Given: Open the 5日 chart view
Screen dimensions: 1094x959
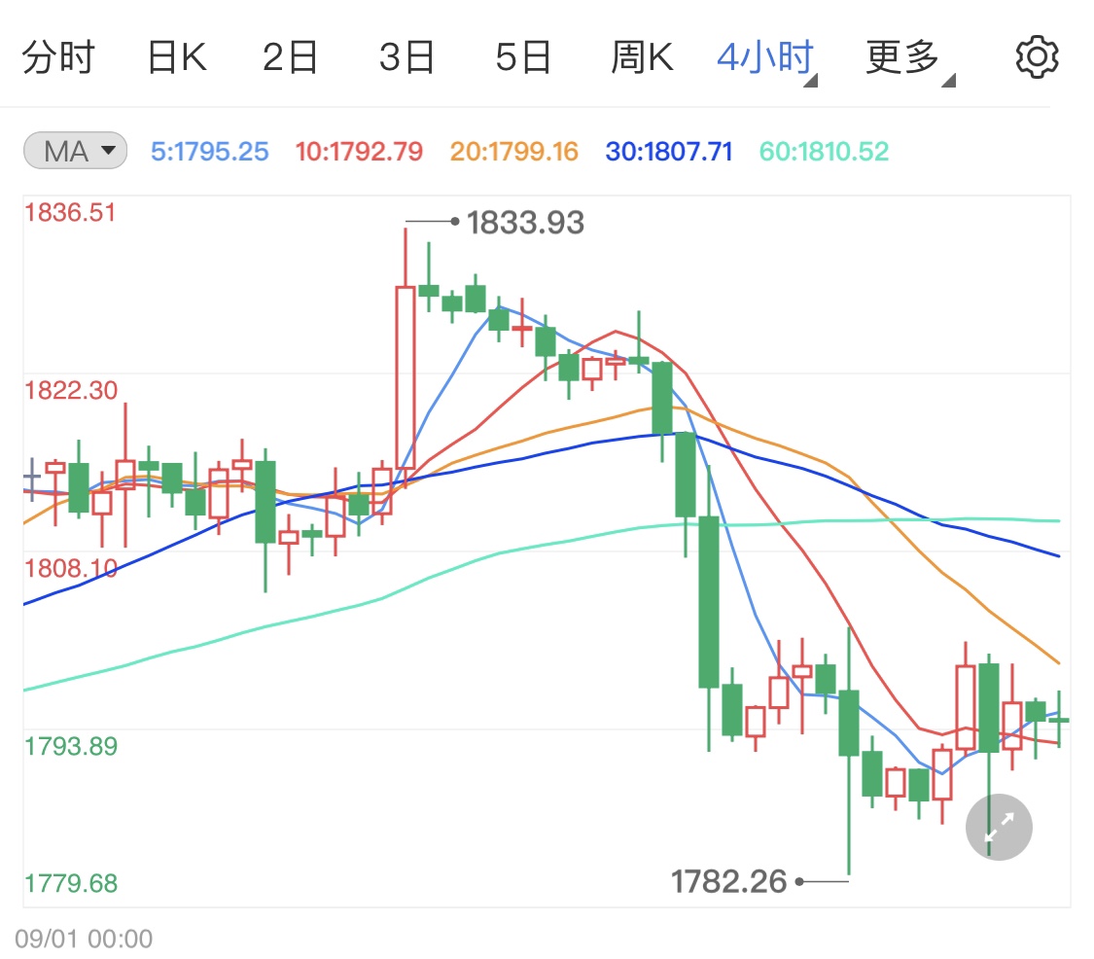Looking at the screenshot, I should (x=523, y=58).
